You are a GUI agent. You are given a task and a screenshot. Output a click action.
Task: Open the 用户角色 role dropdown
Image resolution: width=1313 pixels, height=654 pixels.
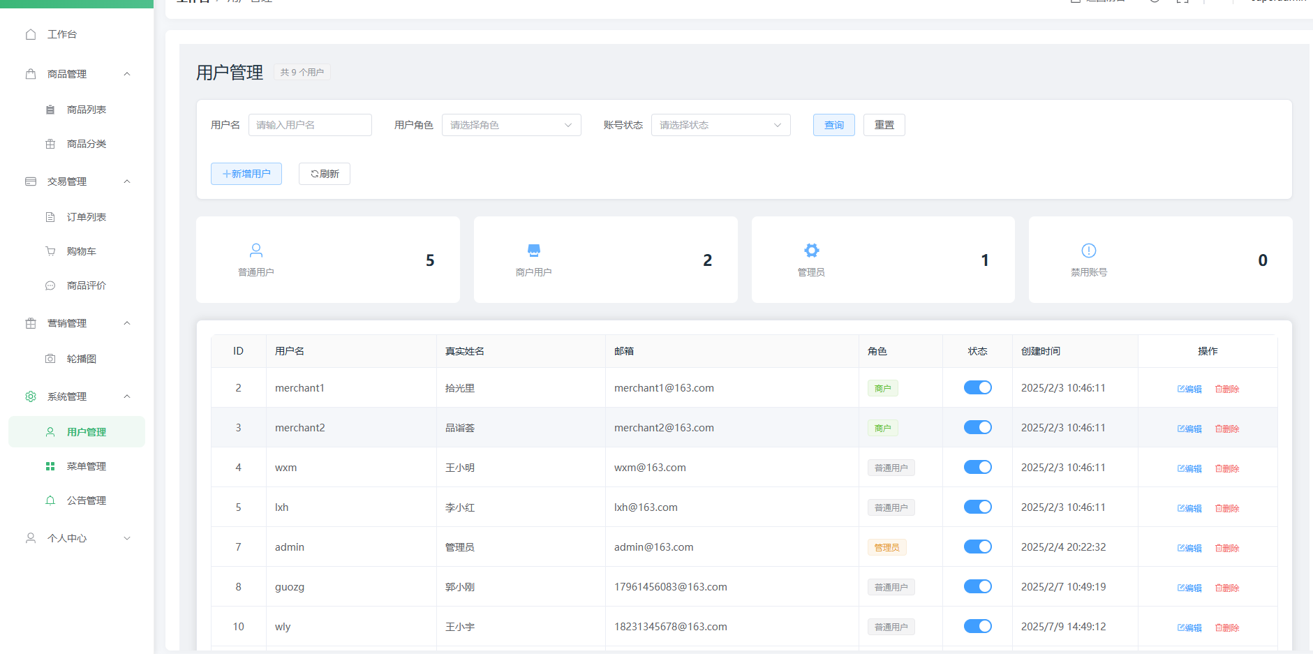[511, 126]
